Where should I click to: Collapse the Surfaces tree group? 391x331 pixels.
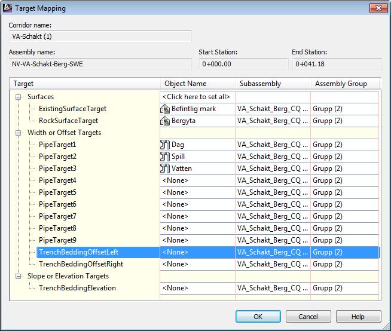pos(18,97)
